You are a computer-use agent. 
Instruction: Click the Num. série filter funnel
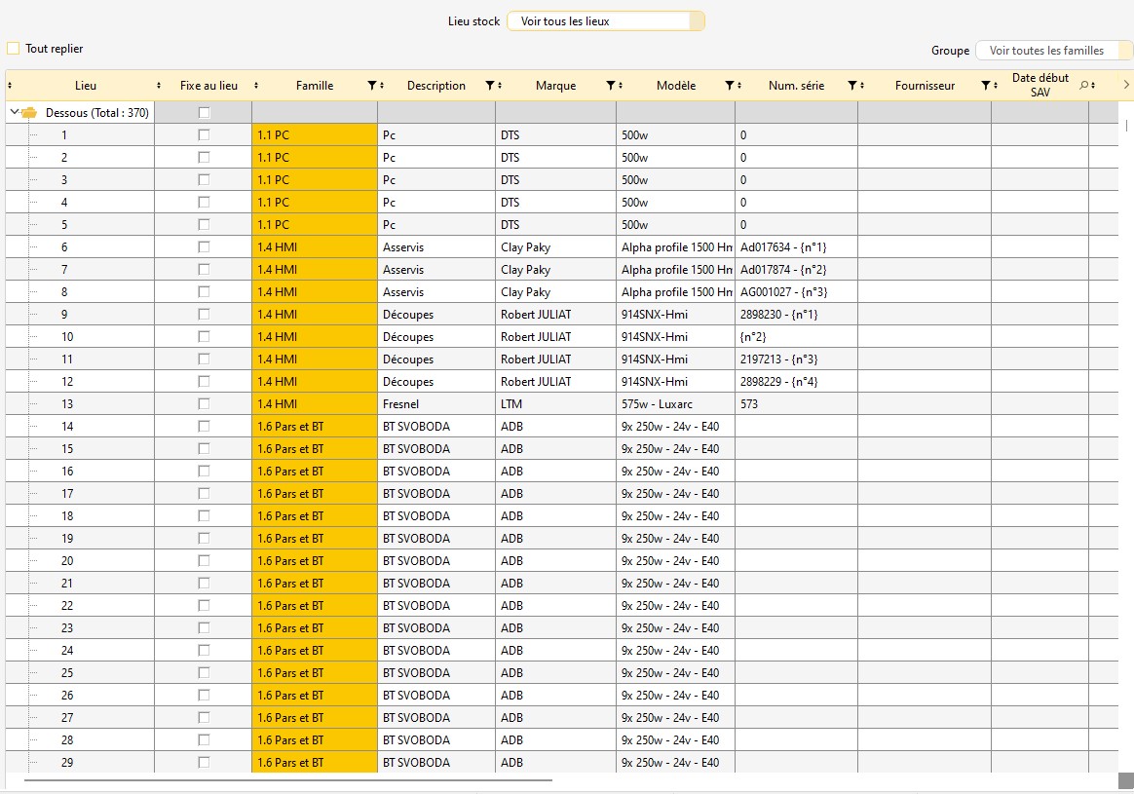[x=851, y=86]
